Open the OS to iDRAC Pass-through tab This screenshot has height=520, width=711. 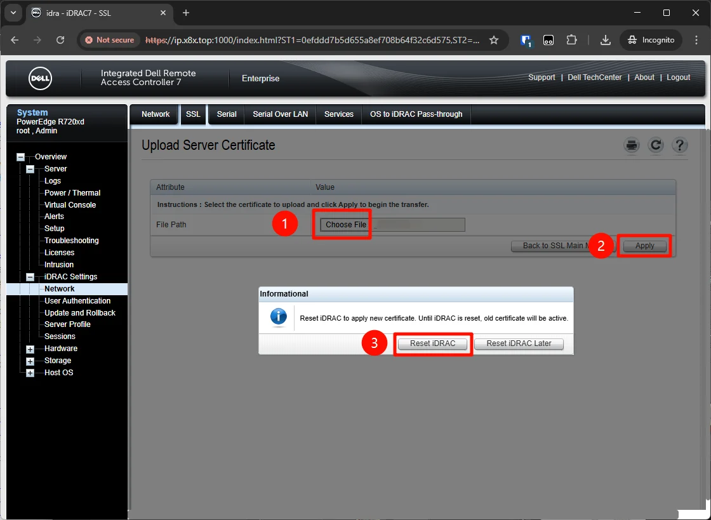pos(416,114)
